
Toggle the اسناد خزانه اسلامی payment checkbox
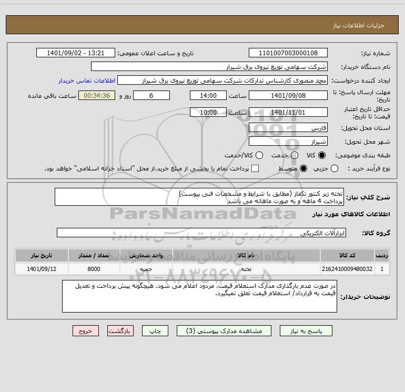255,168
